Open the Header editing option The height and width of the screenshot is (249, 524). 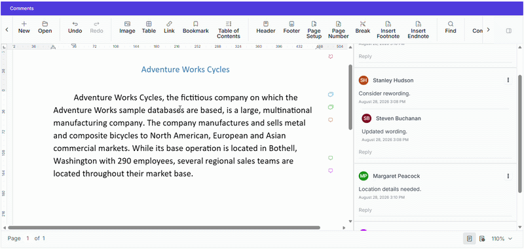(x=266, y=27)
